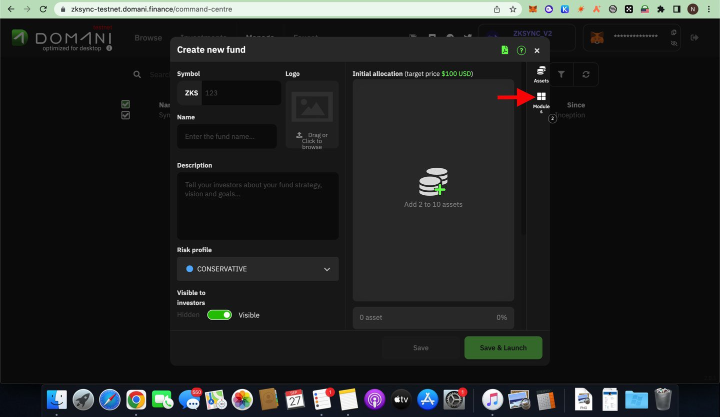Click the Domani logo
Screen dimensions: 720x417
tap(61, 37)
